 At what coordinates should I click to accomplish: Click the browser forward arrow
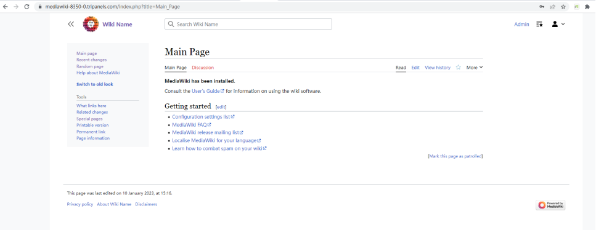click(16, 6)
